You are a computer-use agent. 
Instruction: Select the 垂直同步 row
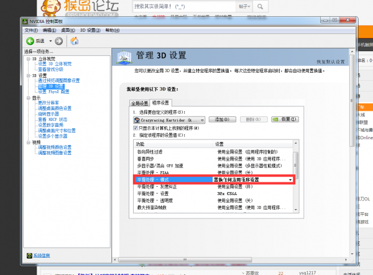[x=213, y=159]
